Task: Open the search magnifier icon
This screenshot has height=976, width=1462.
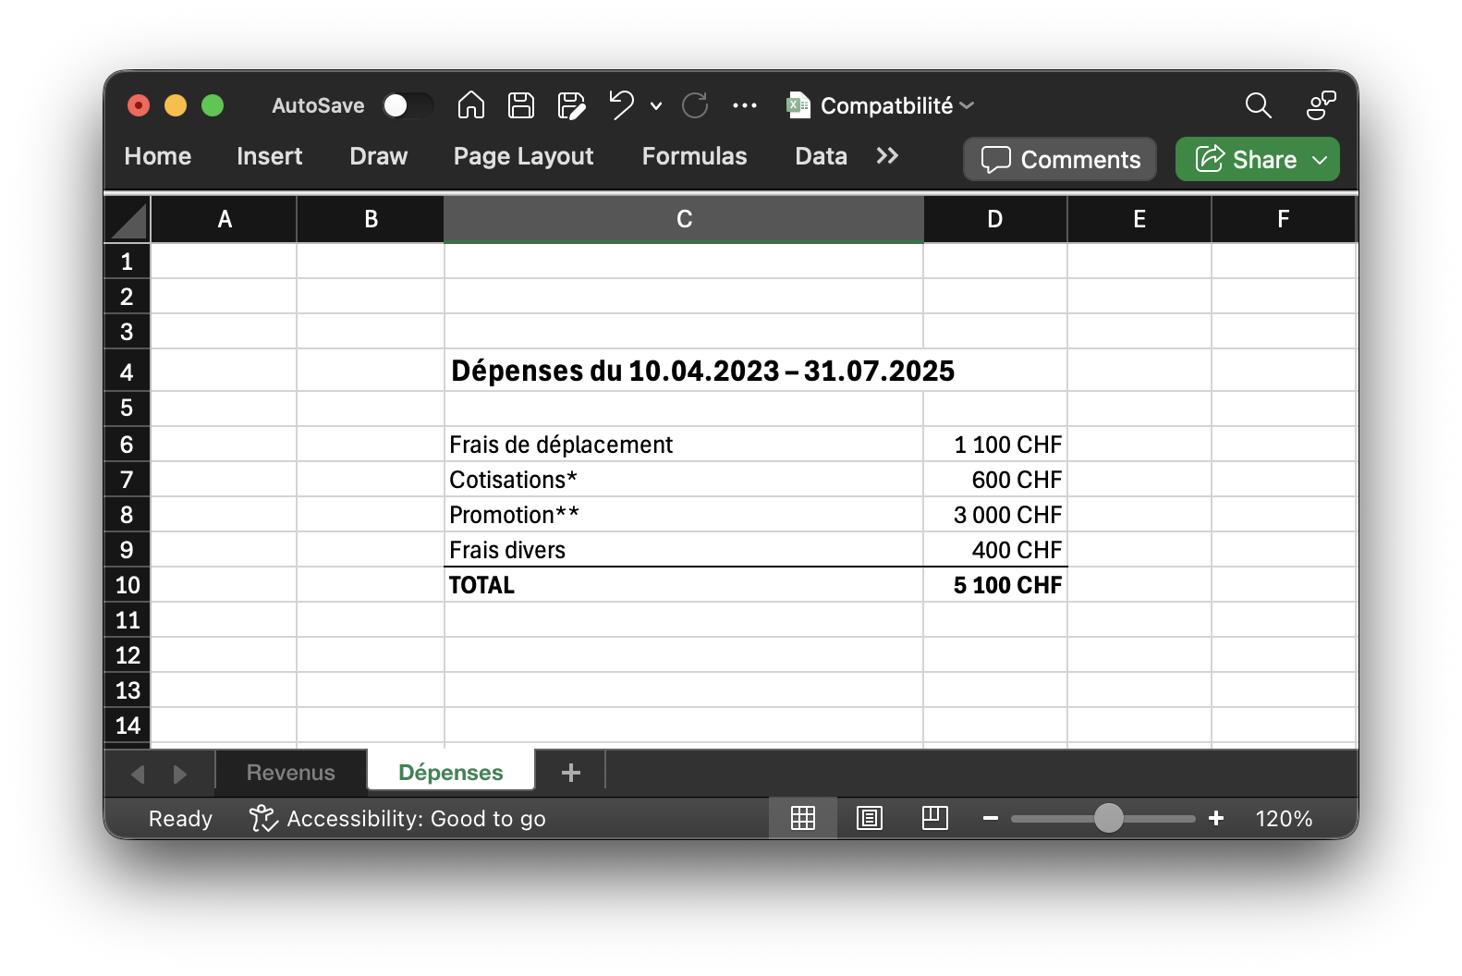Action: click(x=1258, y=105)
